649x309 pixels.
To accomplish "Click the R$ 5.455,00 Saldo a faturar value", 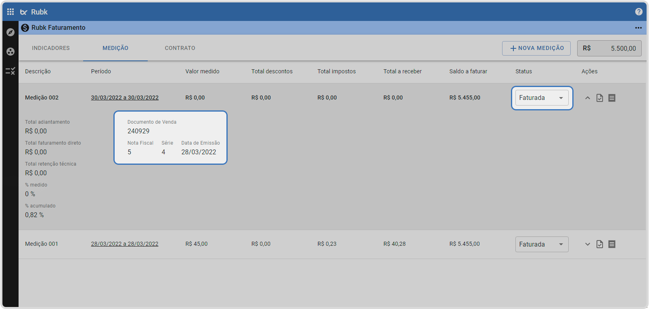I will 465,97.
